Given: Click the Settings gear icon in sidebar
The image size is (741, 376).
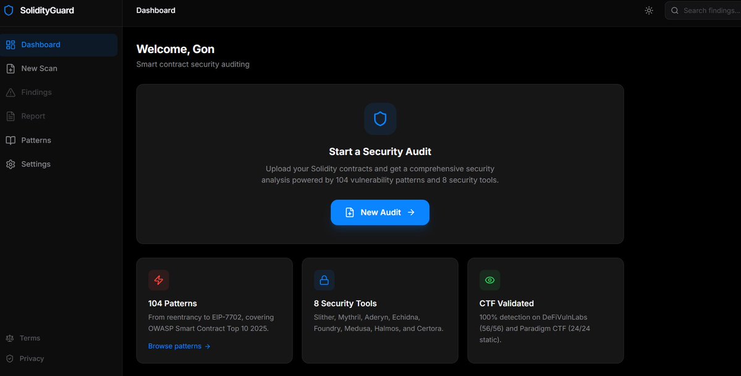Looking at the screenshot, I should [x=11, y=164].
